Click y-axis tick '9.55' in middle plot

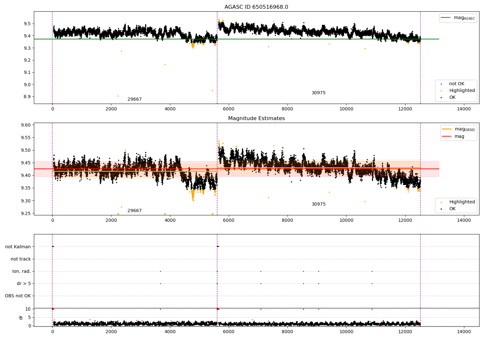click(26, 138)
